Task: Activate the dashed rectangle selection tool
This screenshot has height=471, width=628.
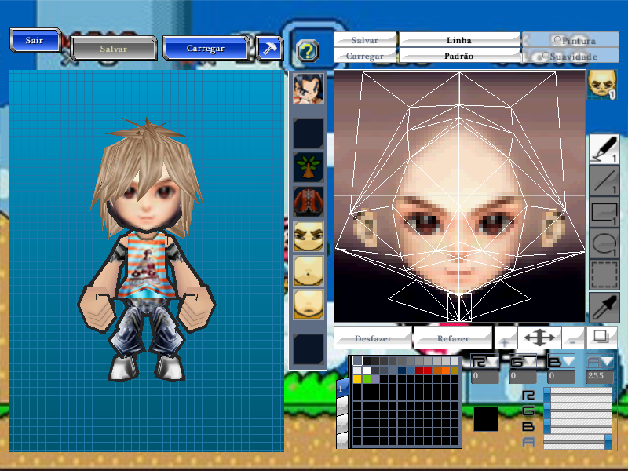Action: [x=603, y=276]
